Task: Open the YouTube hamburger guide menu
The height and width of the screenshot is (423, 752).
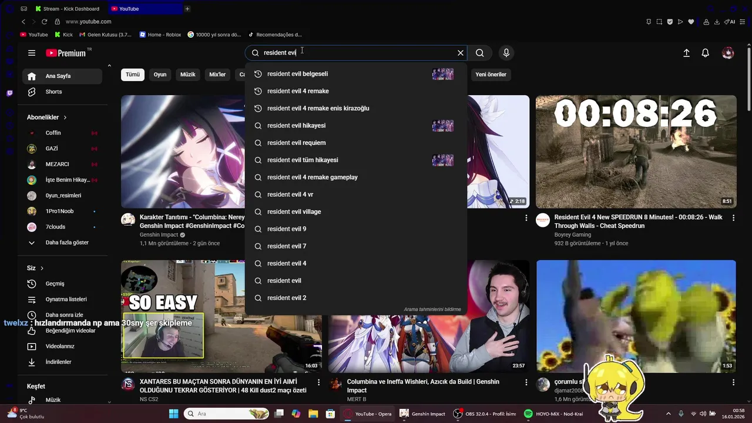Action: [x=32, y=53]
